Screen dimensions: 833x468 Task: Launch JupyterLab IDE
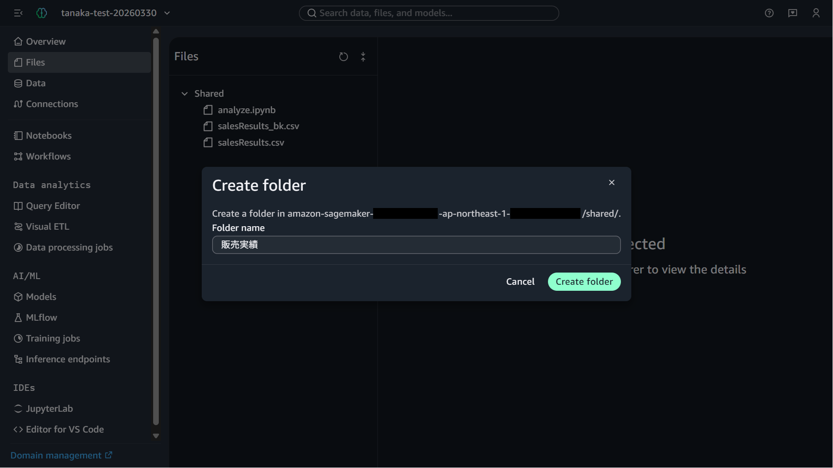pyautogui.click(x=79, y=409)
